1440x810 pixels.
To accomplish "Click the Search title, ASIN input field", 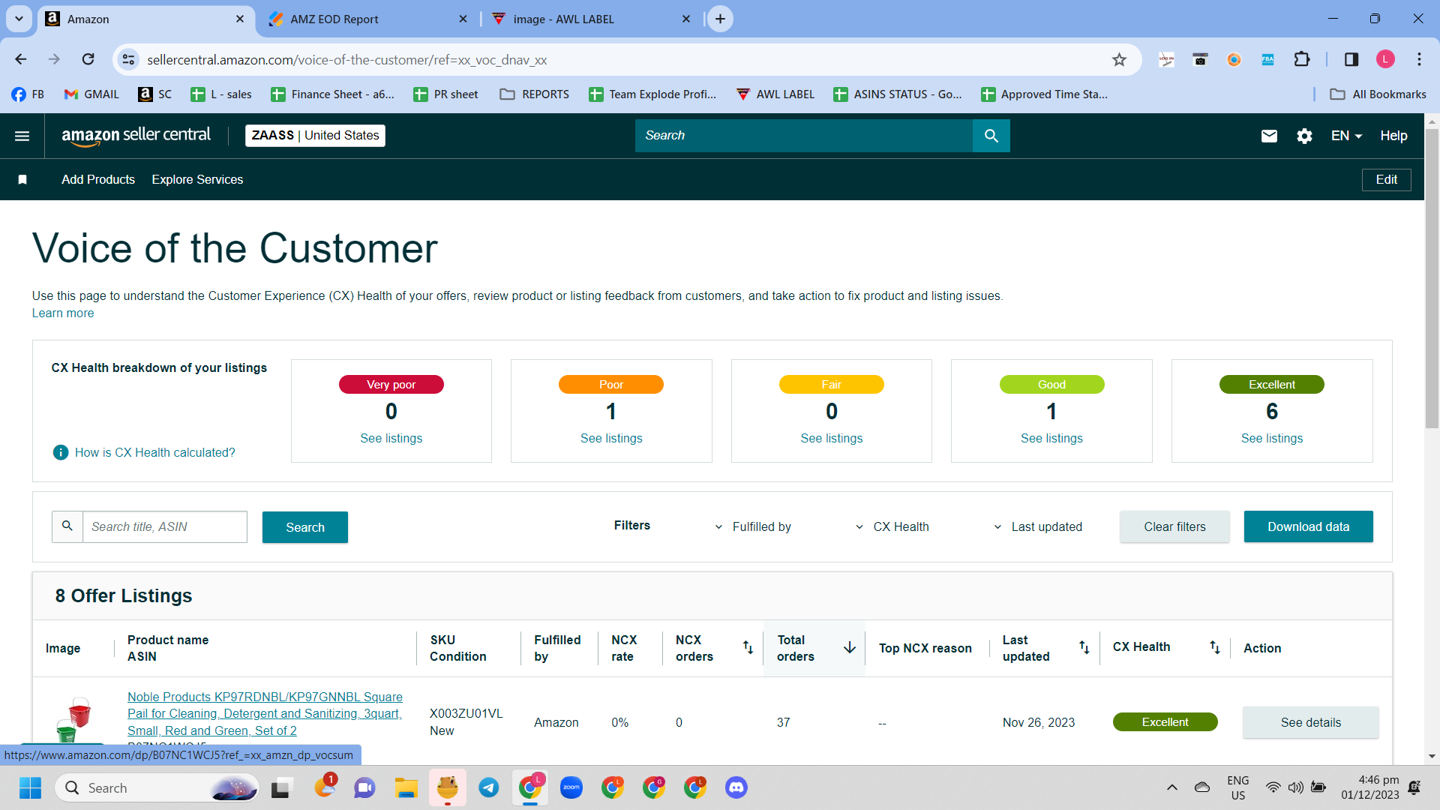I will click(164, 526).
